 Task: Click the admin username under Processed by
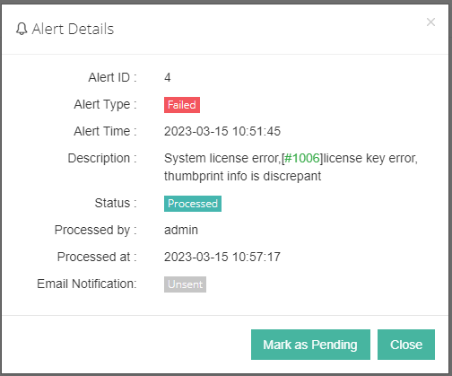coord(181,230)
